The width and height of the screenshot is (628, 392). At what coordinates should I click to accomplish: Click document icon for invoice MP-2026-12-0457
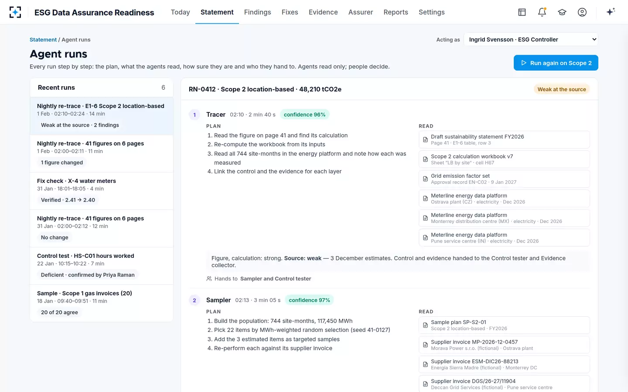click(425, 345)
